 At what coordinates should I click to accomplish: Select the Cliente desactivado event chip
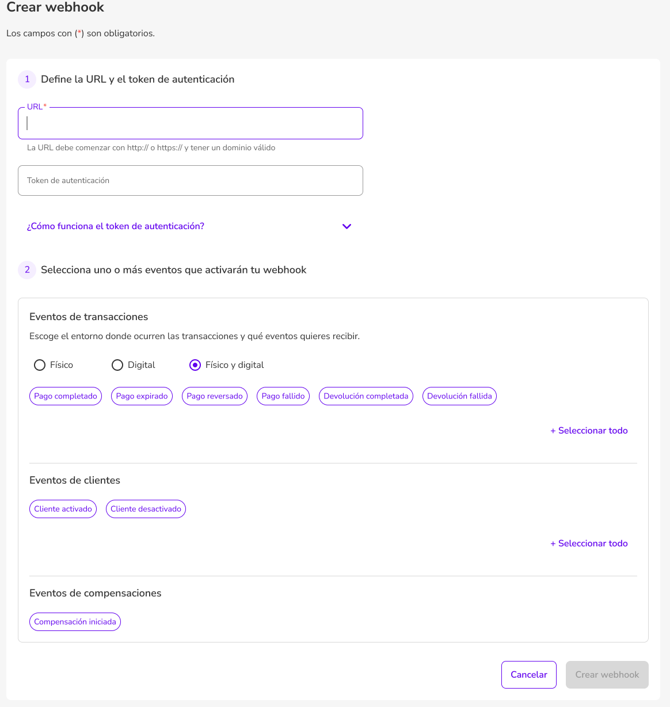click(x=146, y=509)
